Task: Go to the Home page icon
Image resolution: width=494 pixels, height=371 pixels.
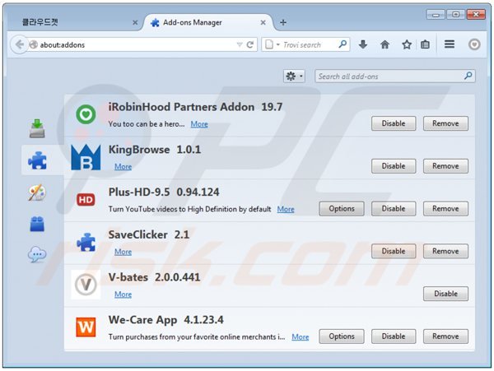Action: point(384,44)
